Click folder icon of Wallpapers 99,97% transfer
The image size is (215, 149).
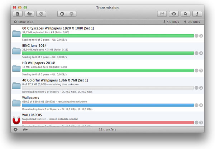(x=16, y=103)
